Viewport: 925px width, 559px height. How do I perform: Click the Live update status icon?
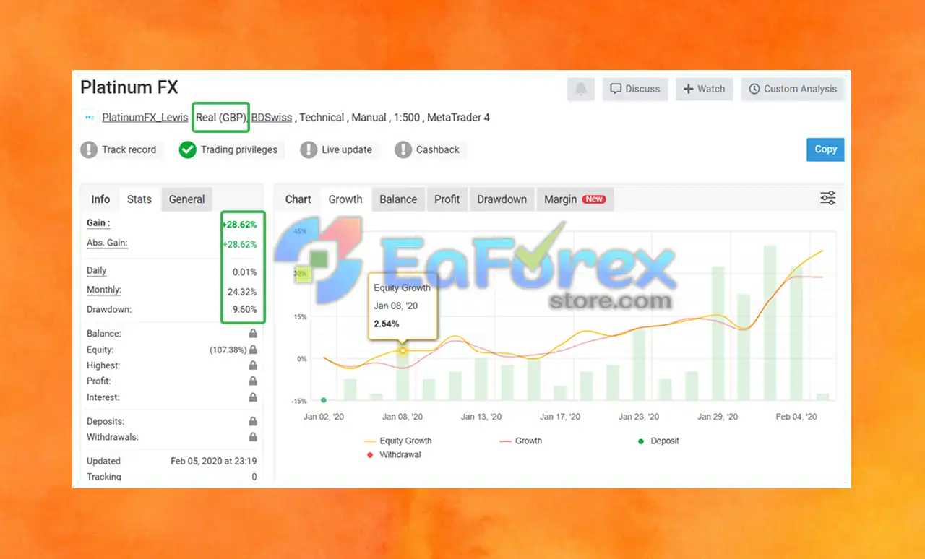[x=309, y=149]
